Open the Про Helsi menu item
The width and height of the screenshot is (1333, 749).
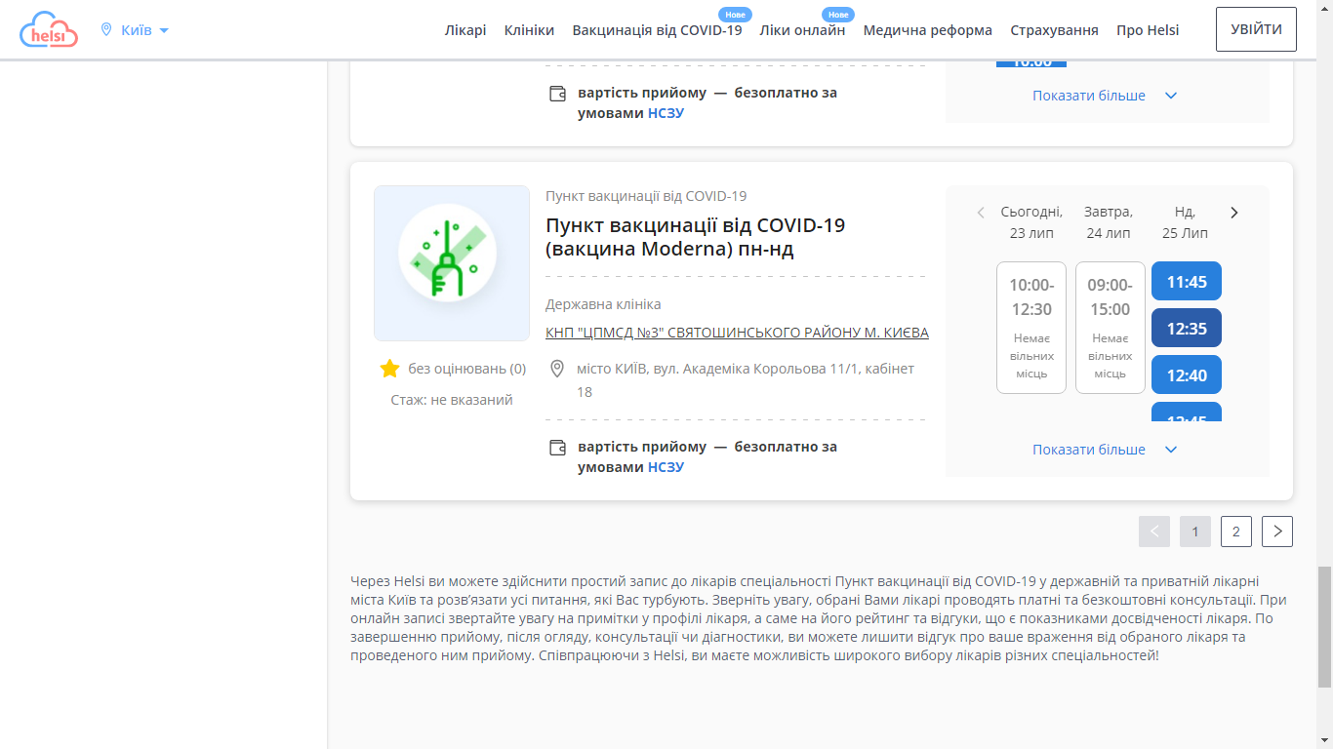[x=1148, y=30]
